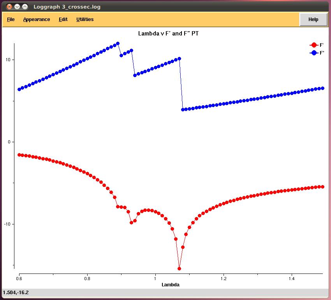Open the File menu
Viewport: 331px width, 300px height.
[x=11, y=19]
